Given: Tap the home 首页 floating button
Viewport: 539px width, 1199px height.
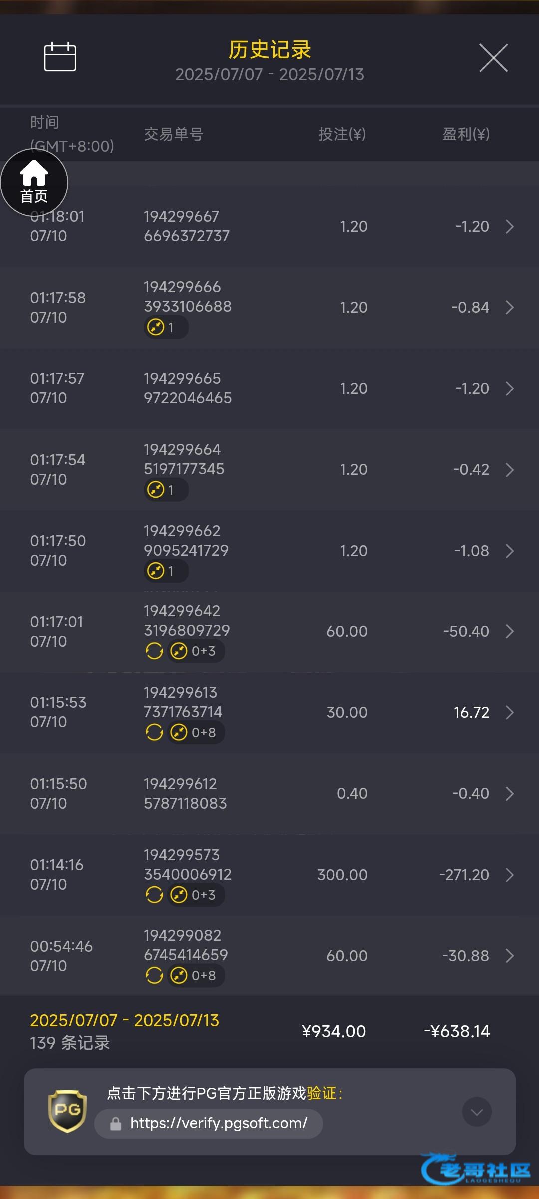Looking at the screenshot, I should 34,182.
